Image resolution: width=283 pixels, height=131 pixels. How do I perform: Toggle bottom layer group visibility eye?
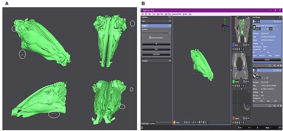click(256, 70)
